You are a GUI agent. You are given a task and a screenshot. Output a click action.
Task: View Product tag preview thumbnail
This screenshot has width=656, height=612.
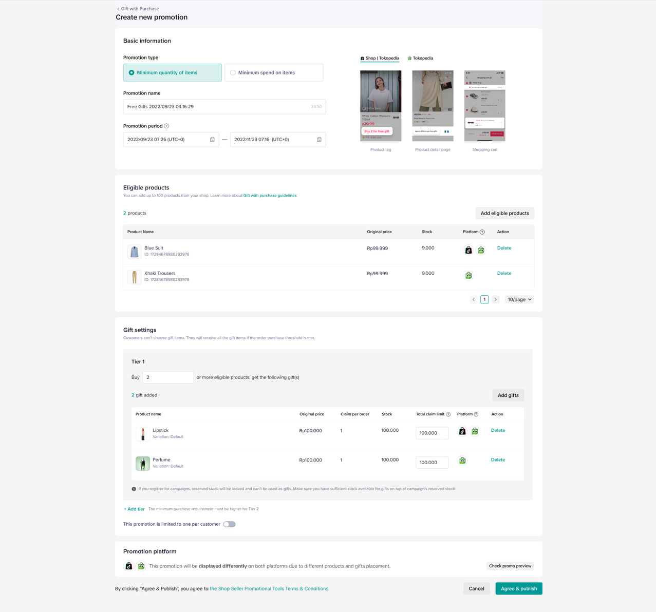tap(381, 106)
